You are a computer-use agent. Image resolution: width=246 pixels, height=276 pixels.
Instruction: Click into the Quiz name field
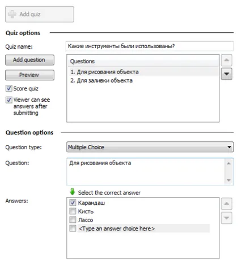tap(150, 46)
